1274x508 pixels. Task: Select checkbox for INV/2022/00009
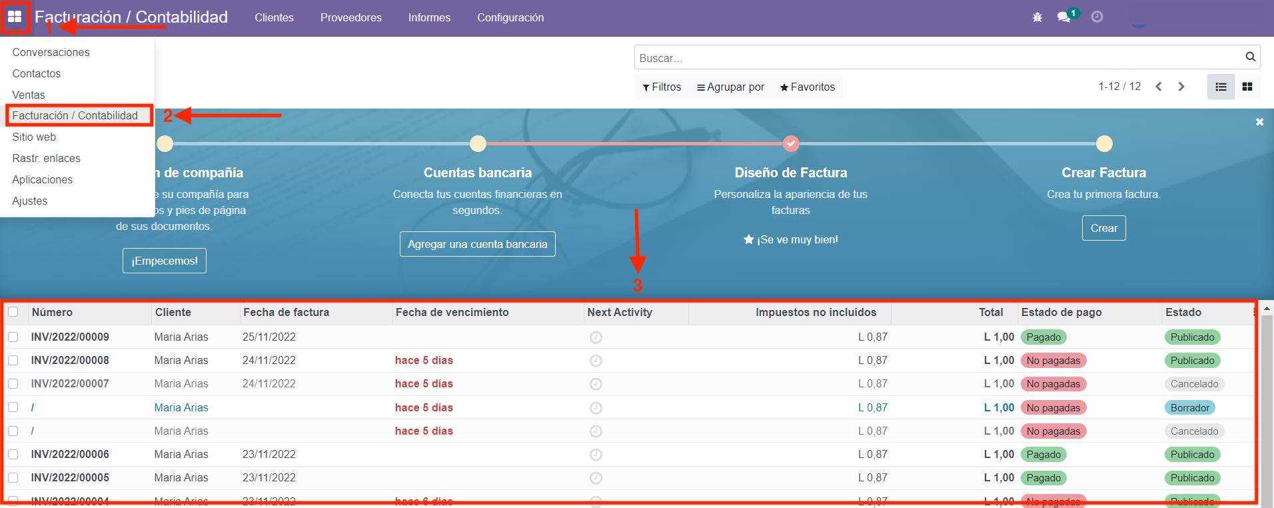click(x=13, y=337)
